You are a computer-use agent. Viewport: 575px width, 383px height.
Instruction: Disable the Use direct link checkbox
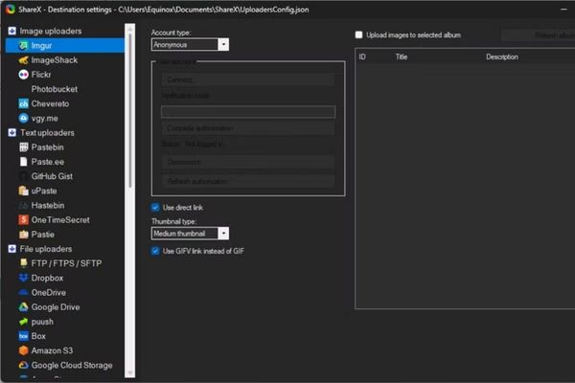(x=156, y=207)
